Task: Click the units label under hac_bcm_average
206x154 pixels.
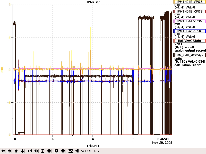Action: pyautogui.click(x=178, y=59)
